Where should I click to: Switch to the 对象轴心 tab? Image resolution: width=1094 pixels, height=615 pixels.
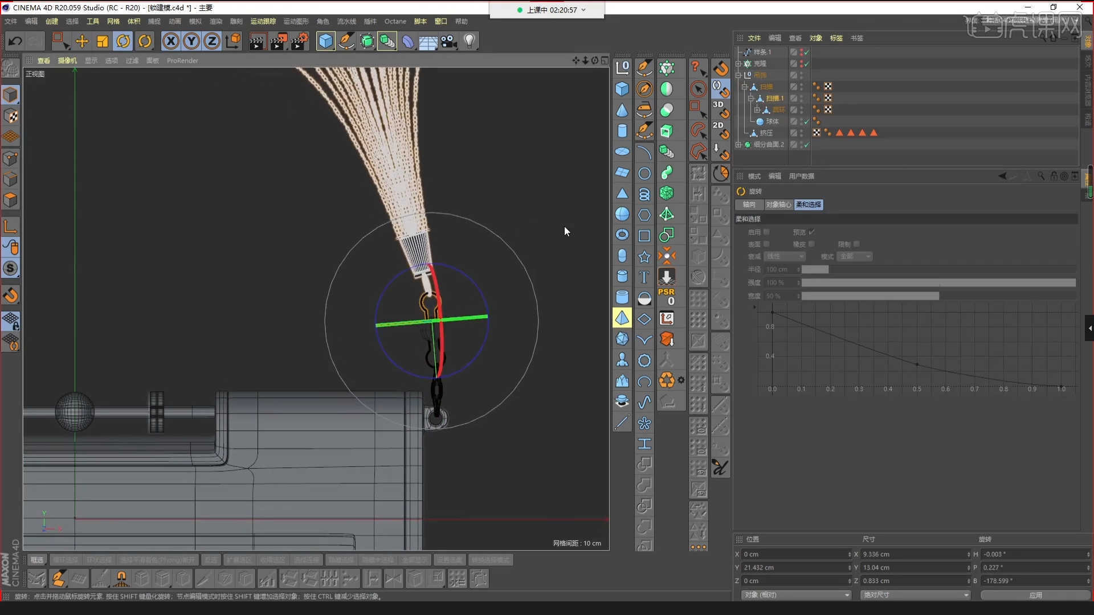coord(778,204)
